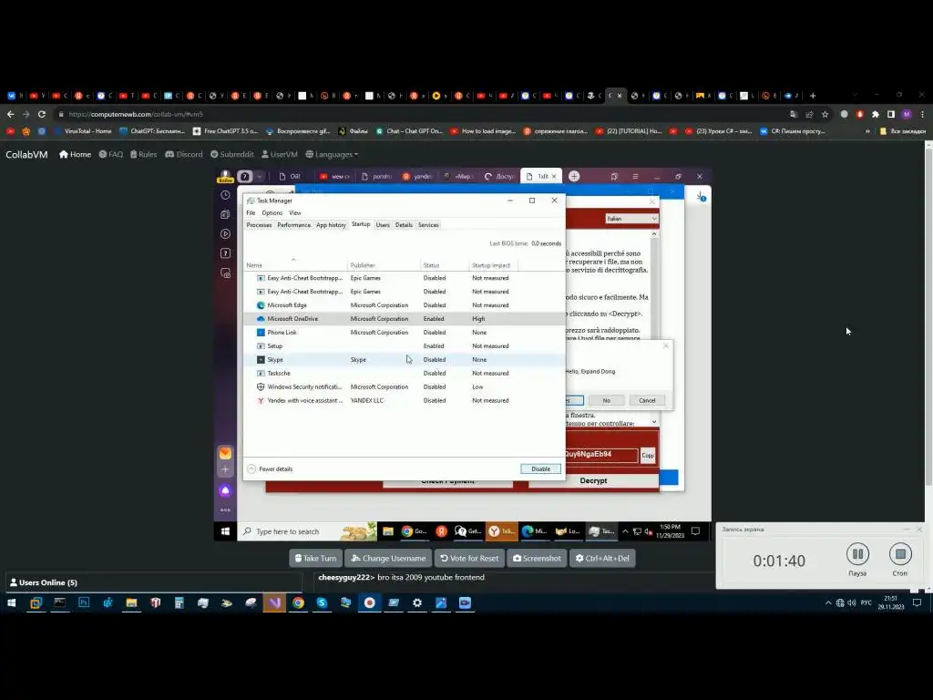Open the orange mail icon in Yandex sidebar
933x700 pixels.
tap(225, 454)
